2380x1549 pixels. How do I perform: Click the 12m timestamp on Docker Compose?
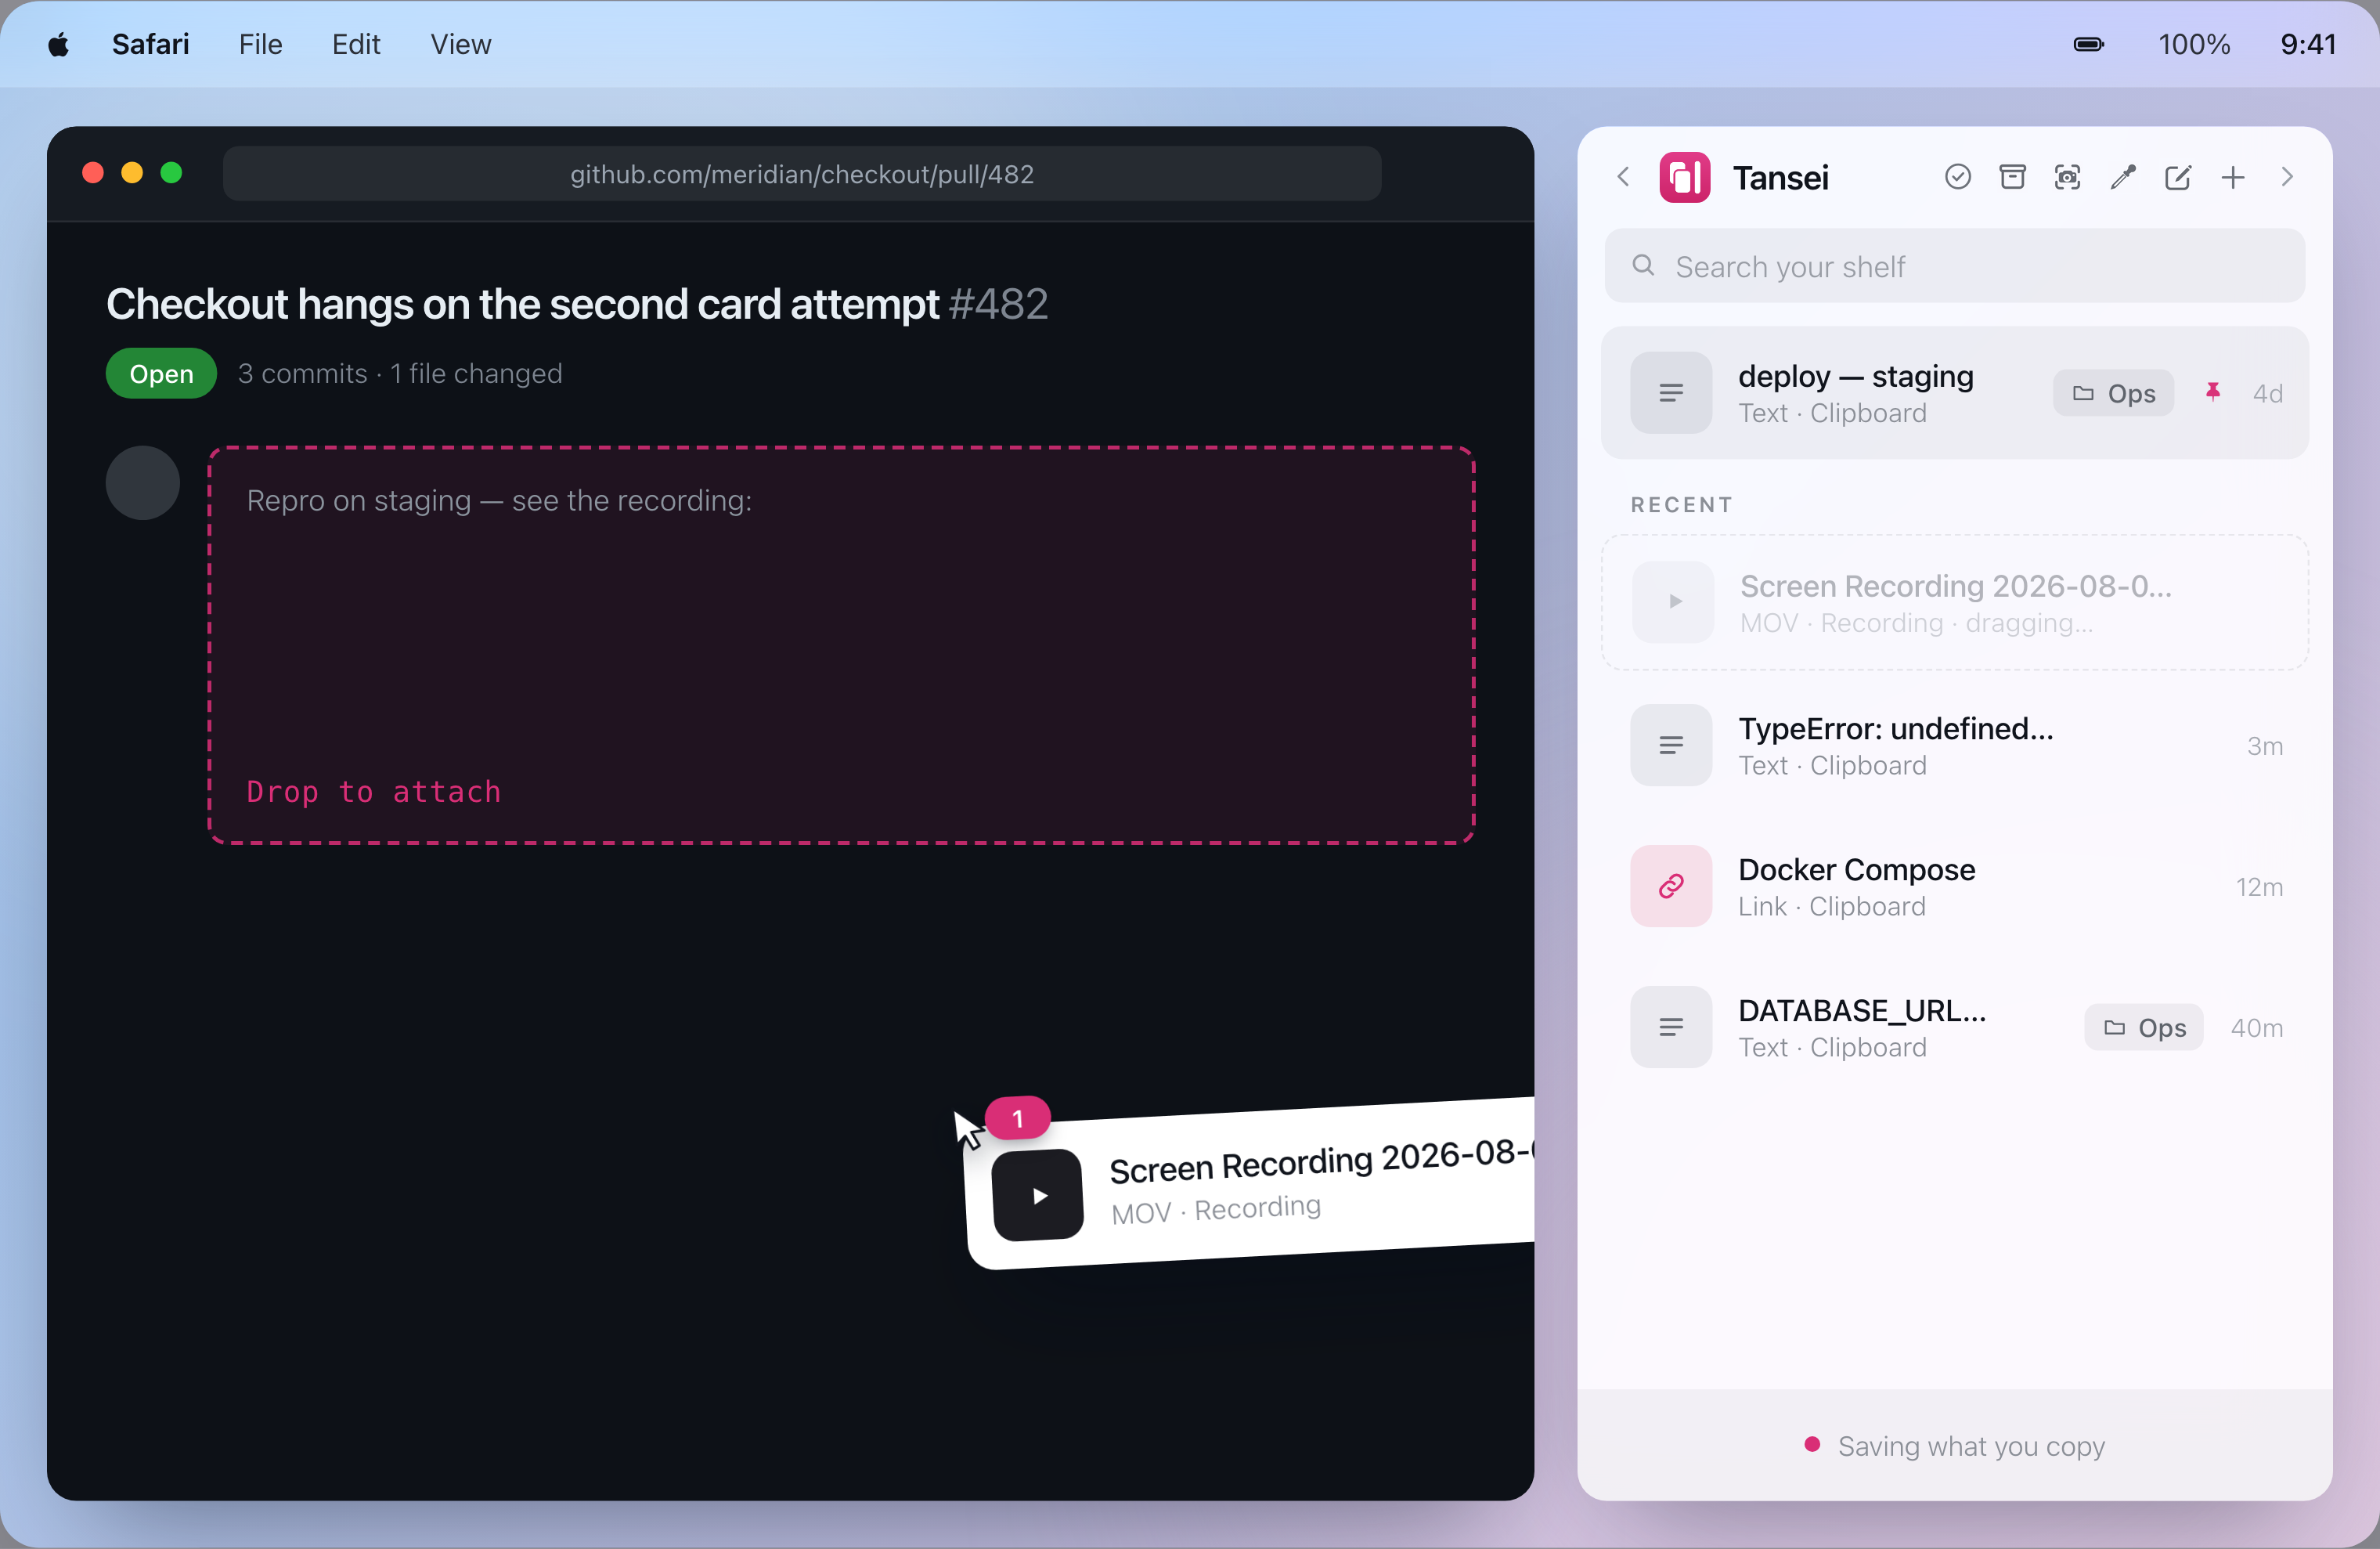click(x=2259, y=887)
